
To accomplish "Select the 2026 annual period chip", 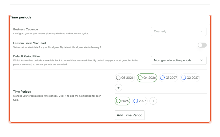I will (122, 101).
